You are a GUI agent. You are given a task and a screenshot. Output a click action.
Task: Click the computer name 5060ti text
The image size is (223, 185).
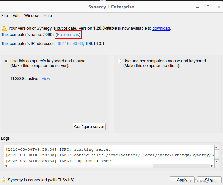coord(49,35)
